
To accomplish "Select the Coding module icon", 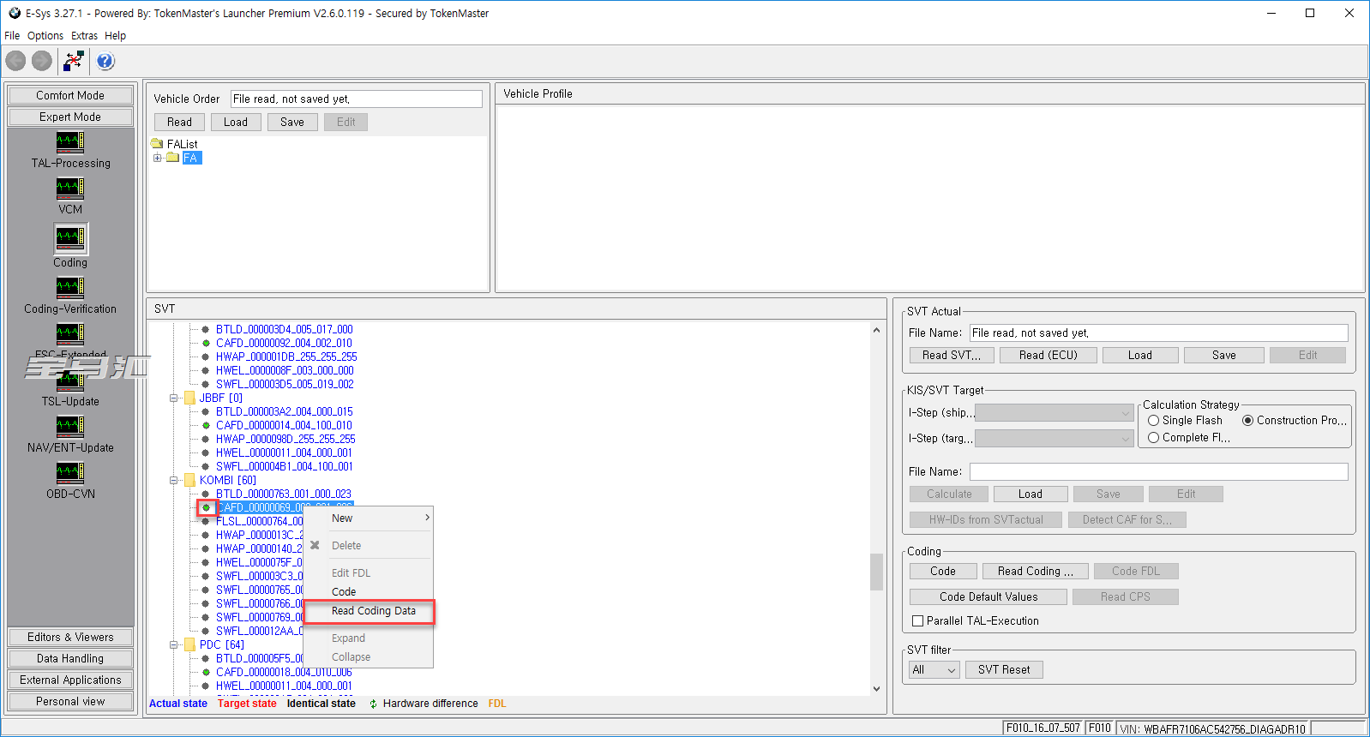I will point(70,238).
